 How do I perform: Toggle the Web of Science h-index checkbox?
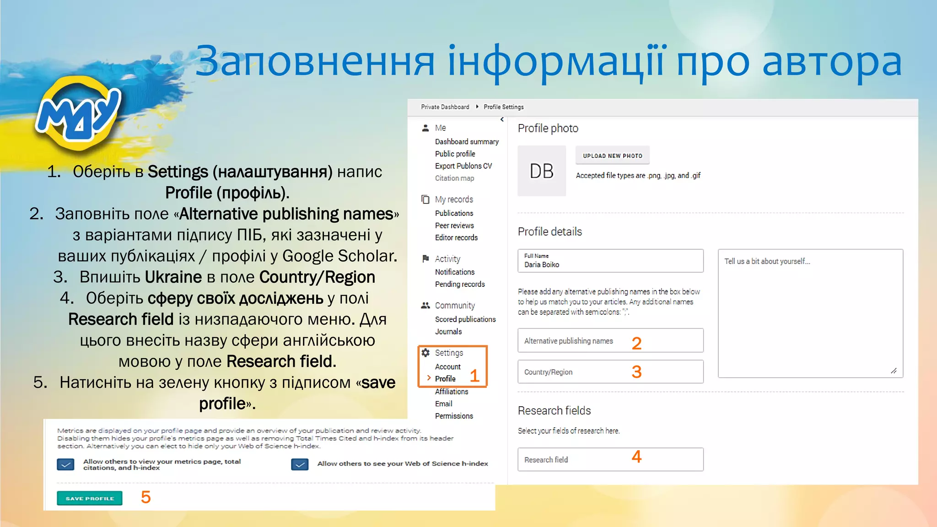300,465
